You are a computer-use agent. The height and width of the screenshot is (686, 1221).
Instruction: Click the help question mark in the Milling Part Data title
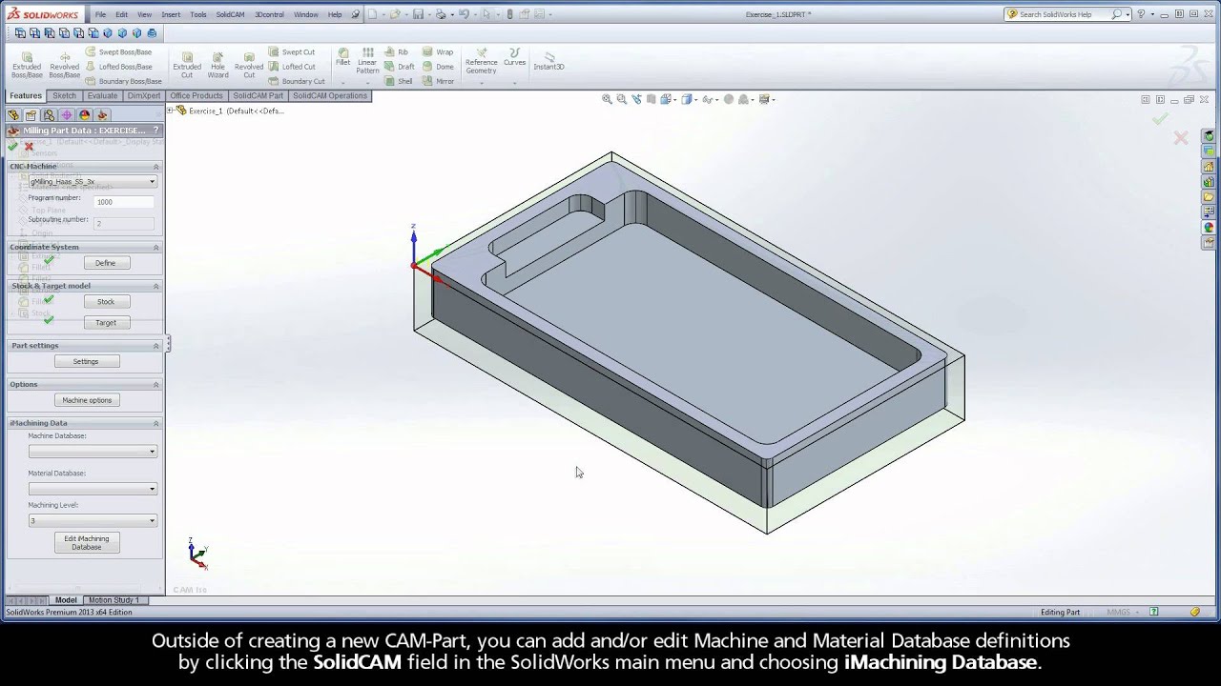pyautogui.click(x=155, y=131)
